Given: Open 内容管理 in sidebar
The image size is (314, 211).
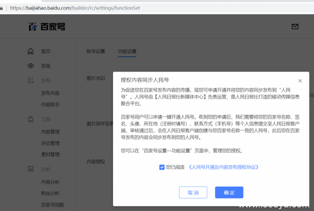Looking at the screenshot, I should [50, 132].
